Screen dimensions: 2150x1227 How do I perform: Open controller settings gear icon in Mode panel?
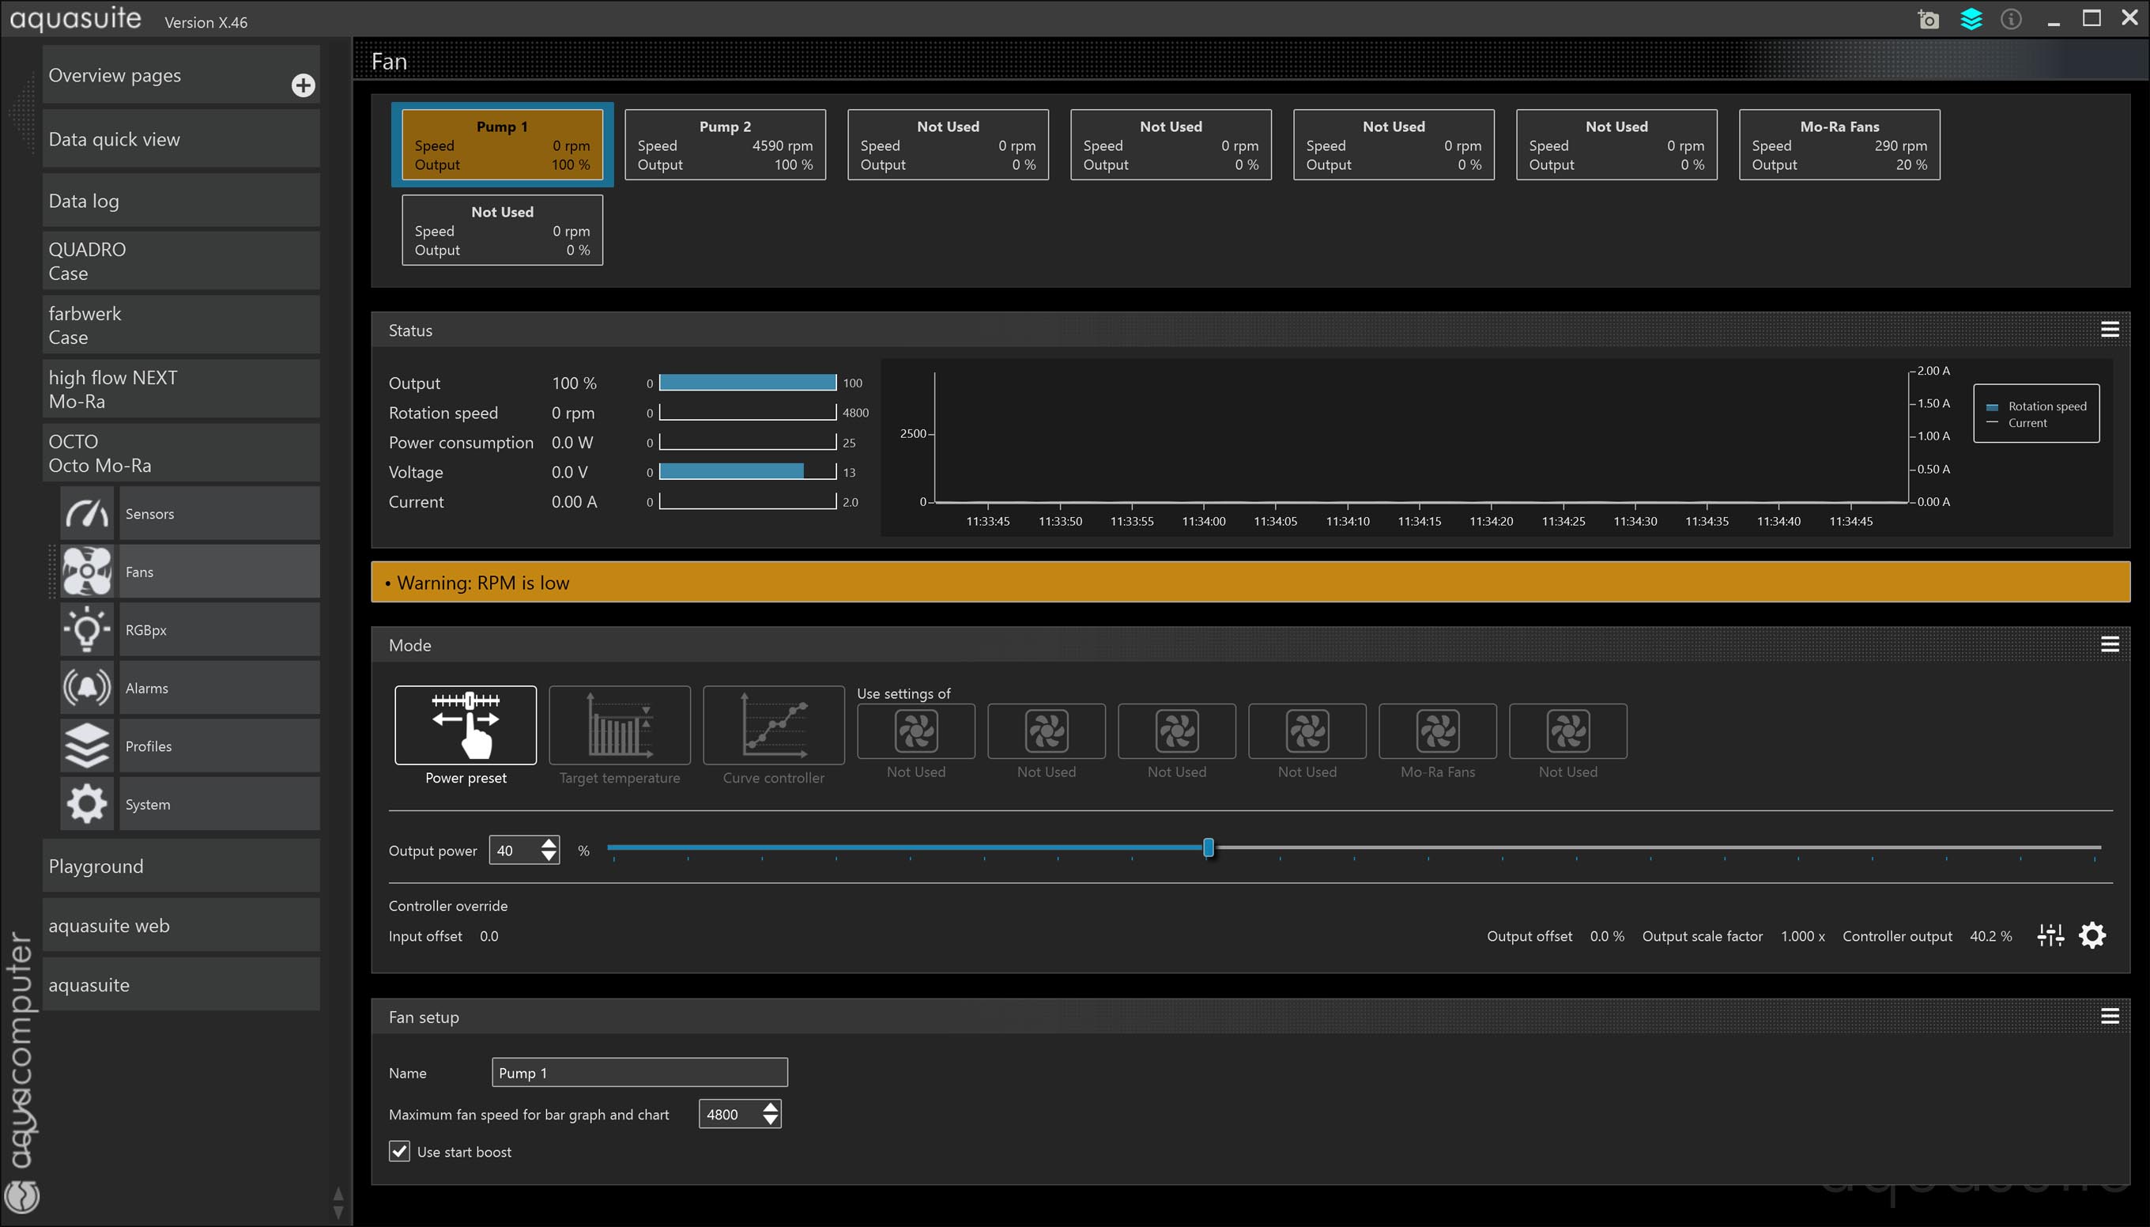[2092, 935]
